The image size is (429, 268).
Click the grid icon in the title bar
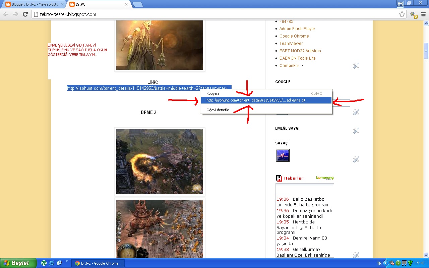point(400,4)
